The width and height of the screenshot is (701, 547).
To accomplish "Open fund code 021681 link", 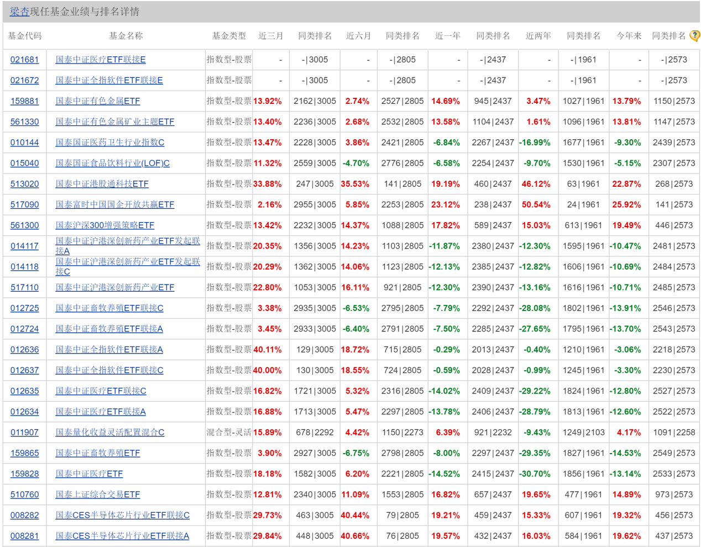I will (x=24, y=60).
